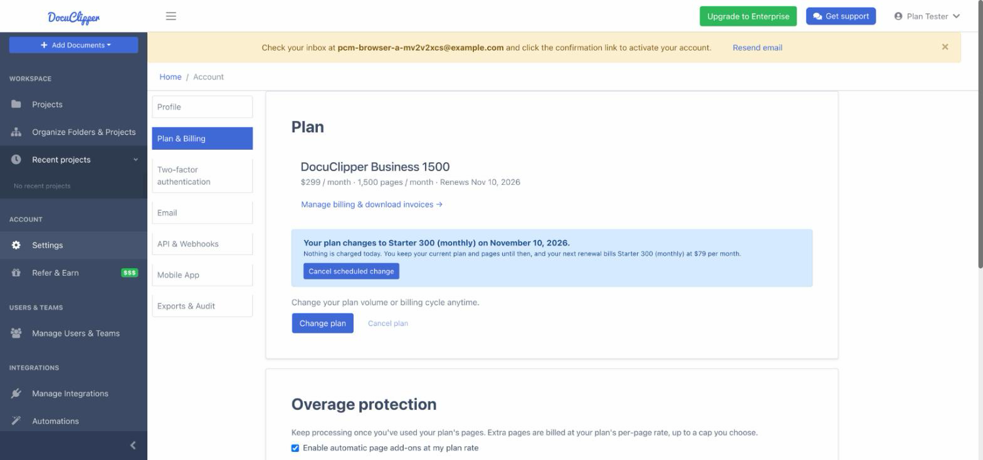Open the API & Webhooks tab
This screenshot has height=460, width=983.
pyautogui.click(x=202, y=244)
